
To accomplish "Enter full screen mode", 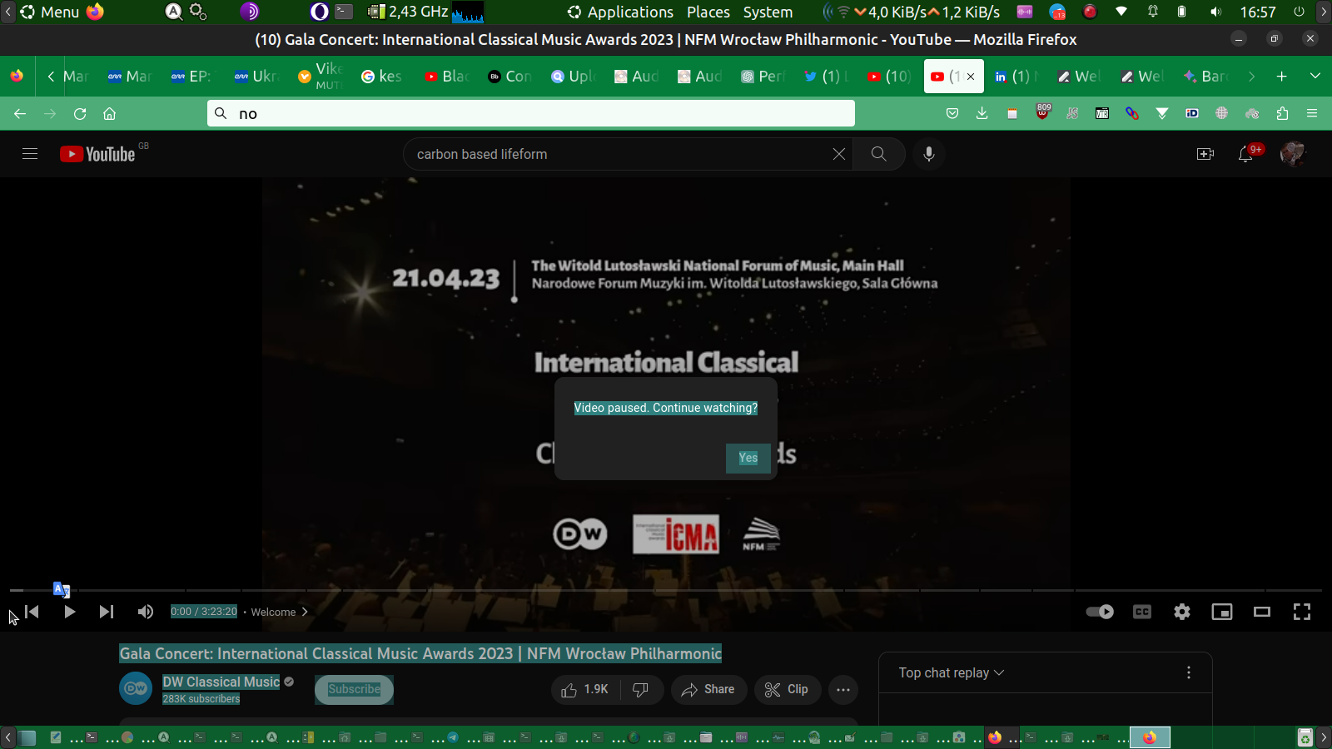I will [1302, 612].
